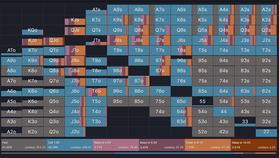This screenshot has height=158, width=279.
Task: Select the pocket pair 22 cell
Action: coord(266,132)
